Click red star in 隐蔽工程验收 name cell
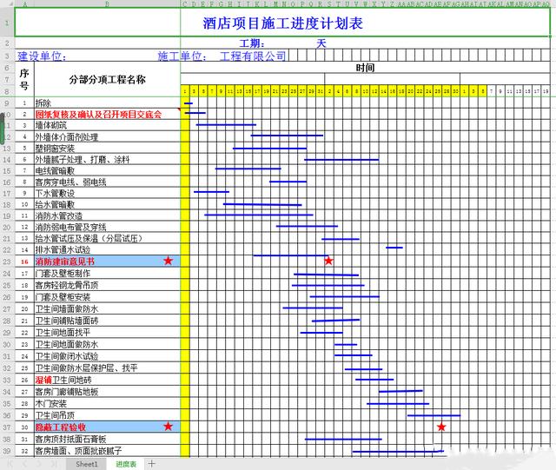This screenshot has width=556, height=470. [168, 427]
